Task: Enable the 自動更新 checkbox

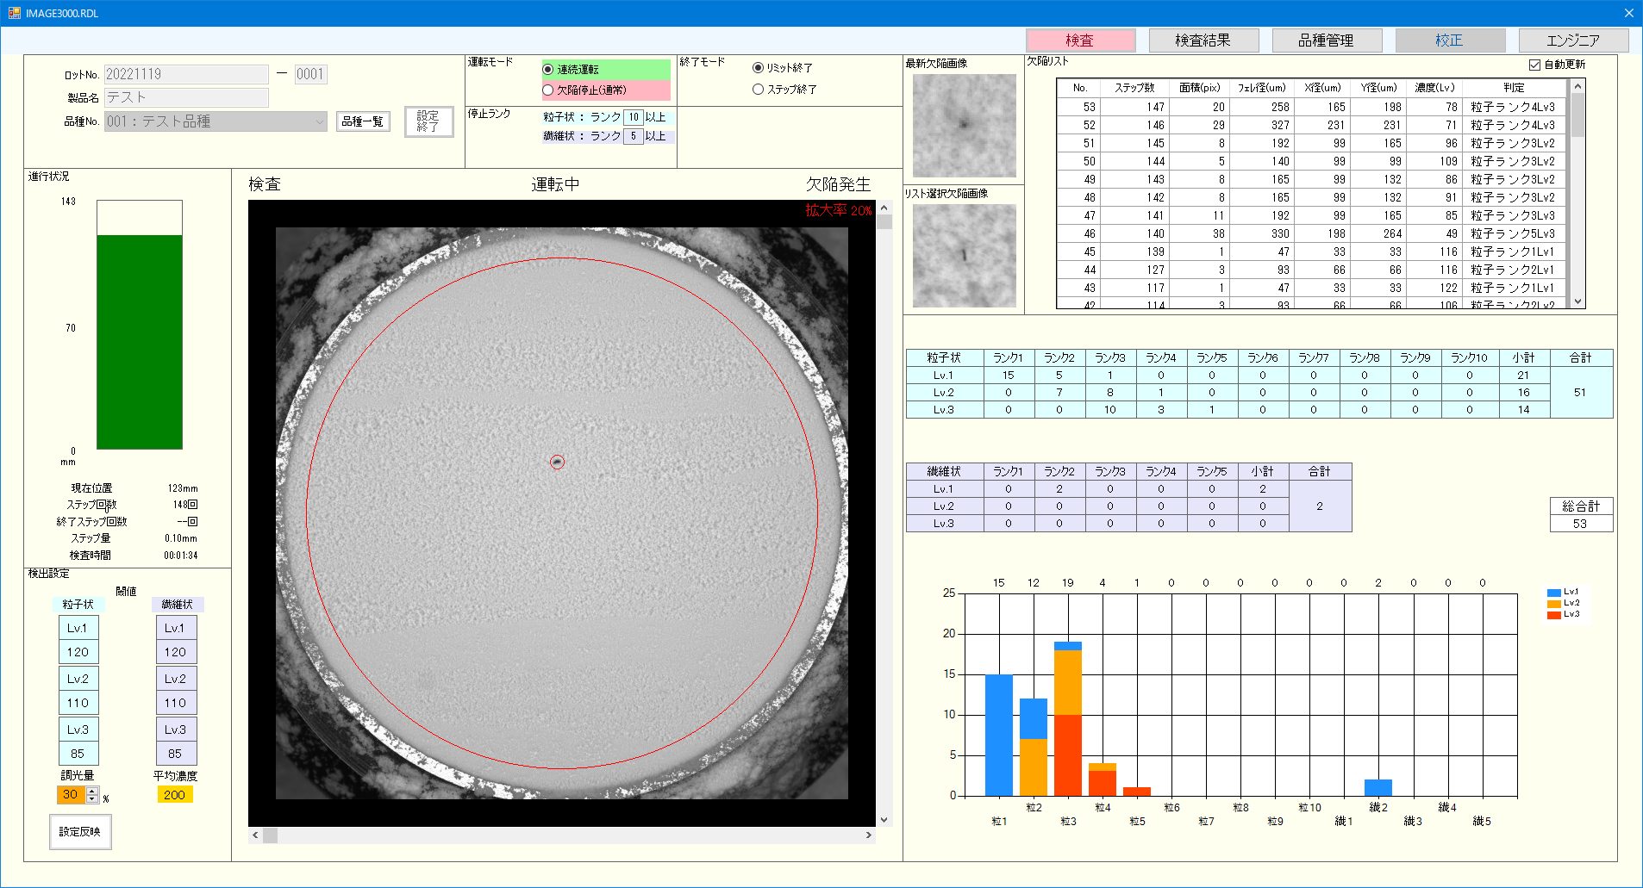Action: [1534, 64]
